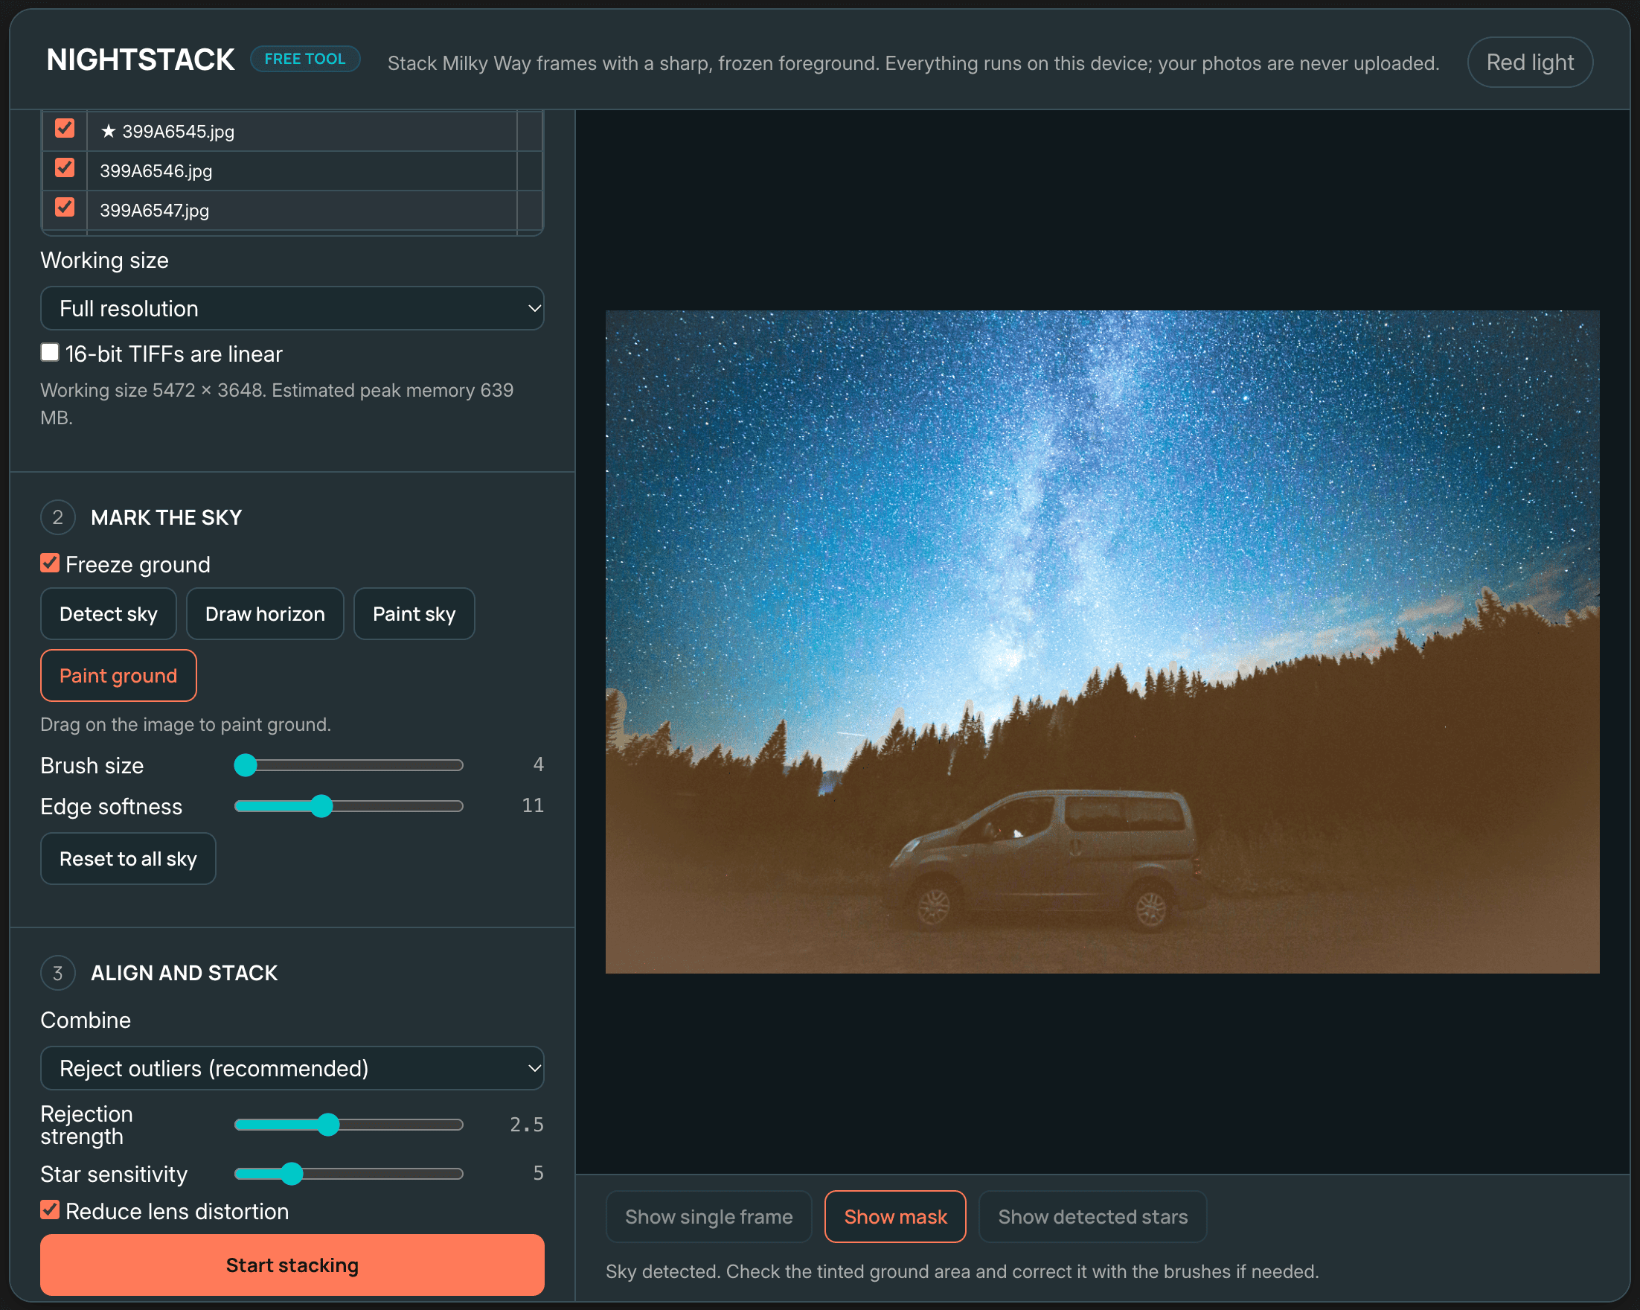
Task: Adjust the Brush size slider
Action: pos(349,764)
